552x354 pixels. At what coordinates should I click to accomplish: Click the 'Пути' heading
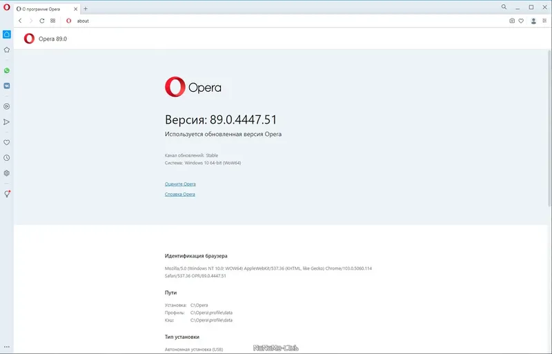click(170, 293)
